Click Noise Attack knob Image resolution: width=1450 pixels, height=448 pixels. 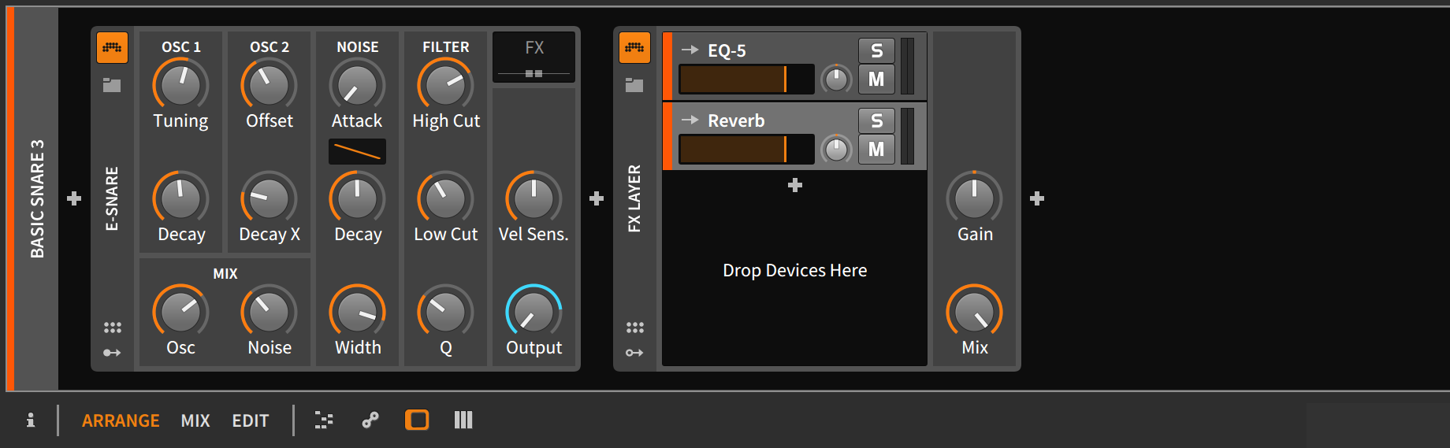(x=357, y=87)
